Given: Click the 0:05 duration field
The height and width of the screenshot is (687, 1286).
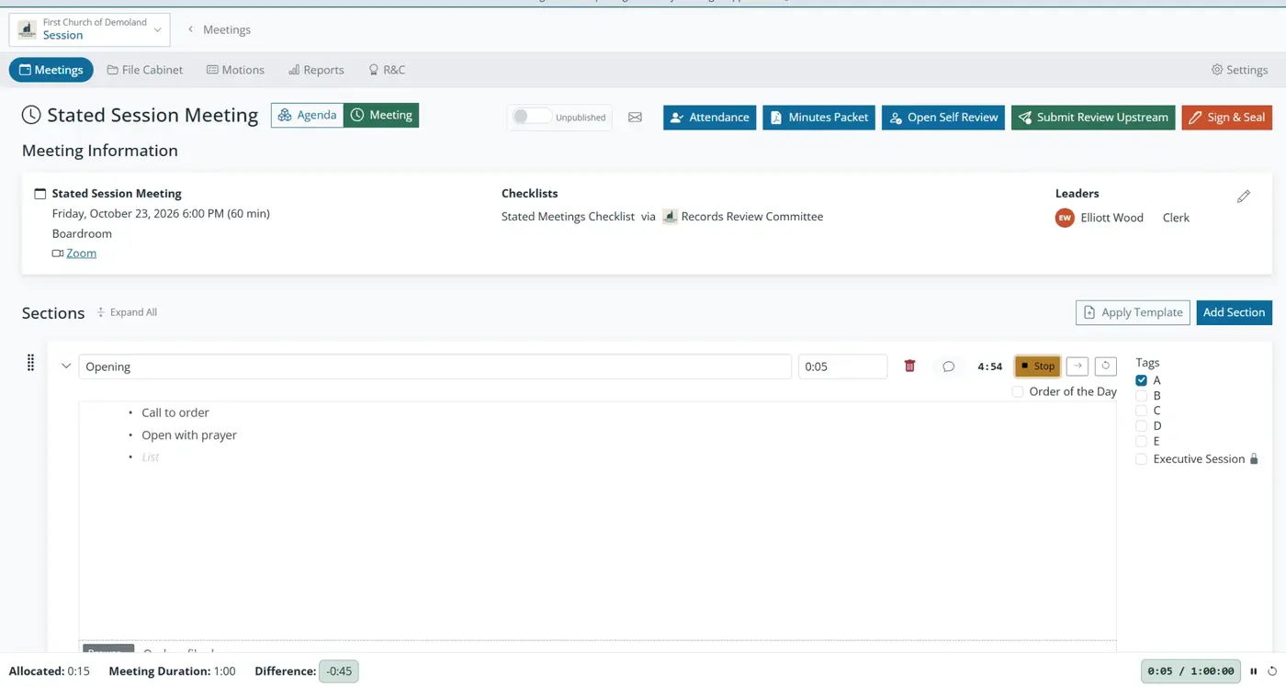Looking at the screenshot, I should point(842,366).
